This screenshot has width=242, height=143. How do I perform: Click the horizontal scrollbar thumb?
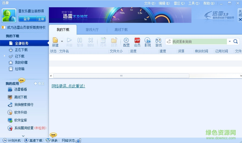click(x=121, y=76)
